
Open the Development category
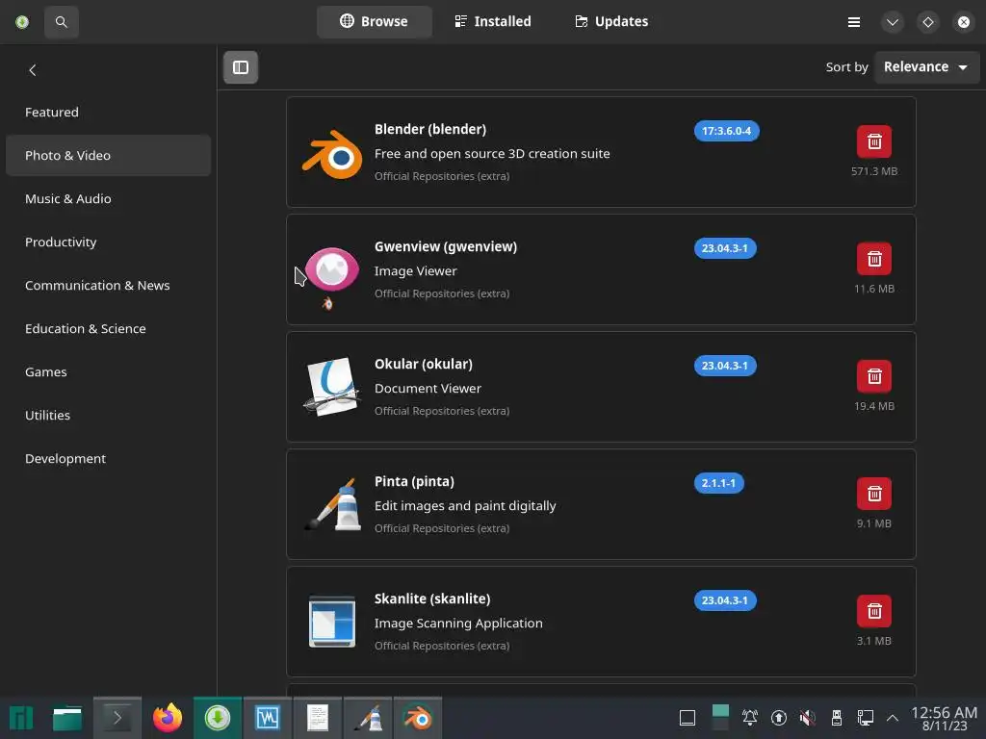[x=108, y=459]
